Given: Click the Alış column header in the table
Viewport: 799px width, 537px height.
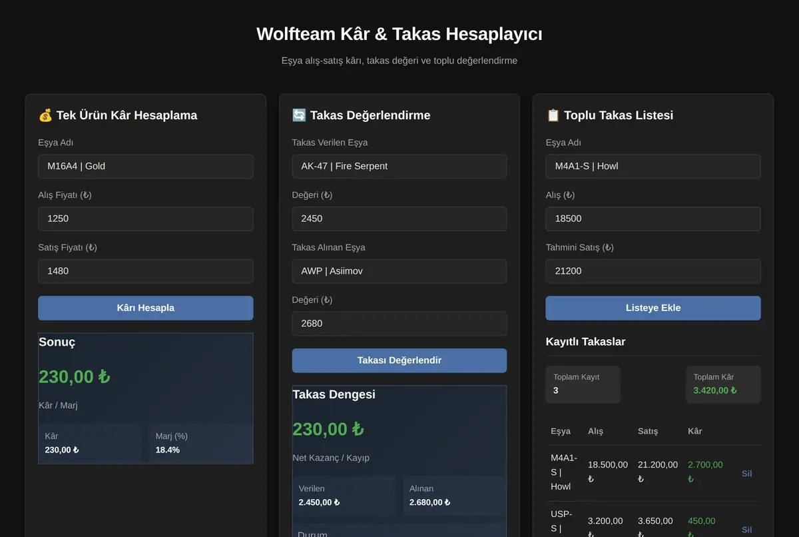Looking at the screenshot, I should [595, 431].
